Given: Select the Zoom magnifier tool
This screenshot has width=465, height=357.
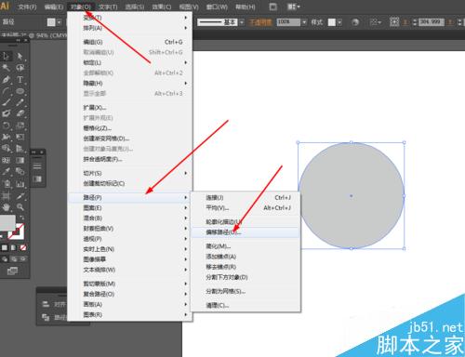Looking at the screenshot, I should point(20,206).
